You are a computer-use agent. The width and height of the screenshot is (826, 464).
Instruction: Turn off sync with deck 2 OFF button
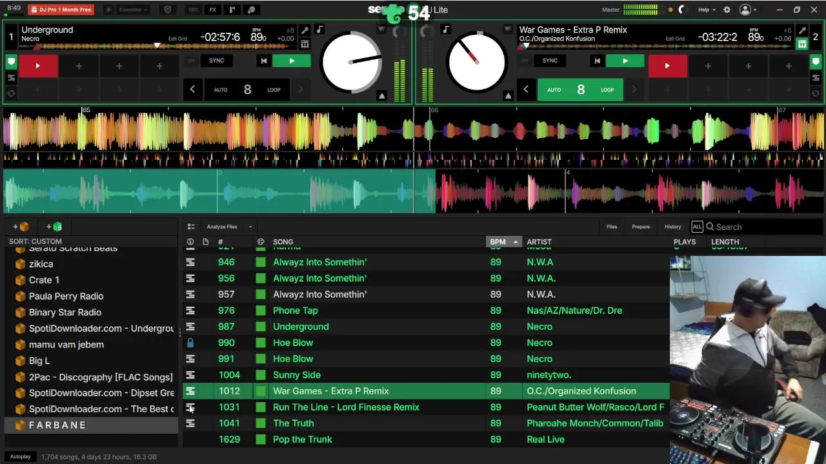pyautogui.click(x=525, y=61)
